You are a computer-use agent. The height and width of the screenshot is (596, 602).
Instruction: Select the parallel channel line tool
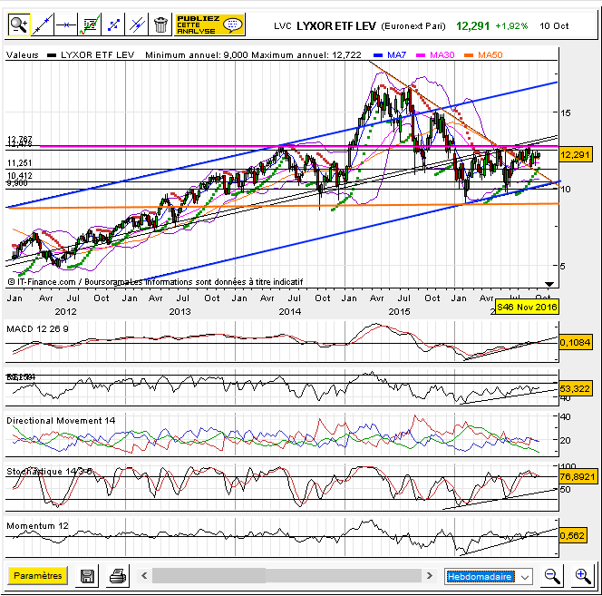137,24
